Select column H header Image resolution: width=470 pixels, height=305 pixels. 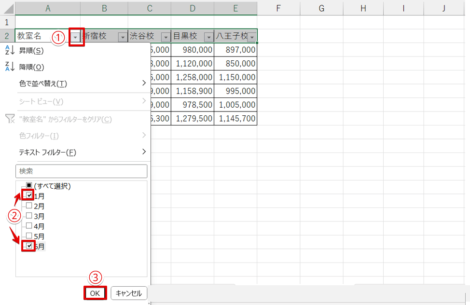click(x=363, y=8)
